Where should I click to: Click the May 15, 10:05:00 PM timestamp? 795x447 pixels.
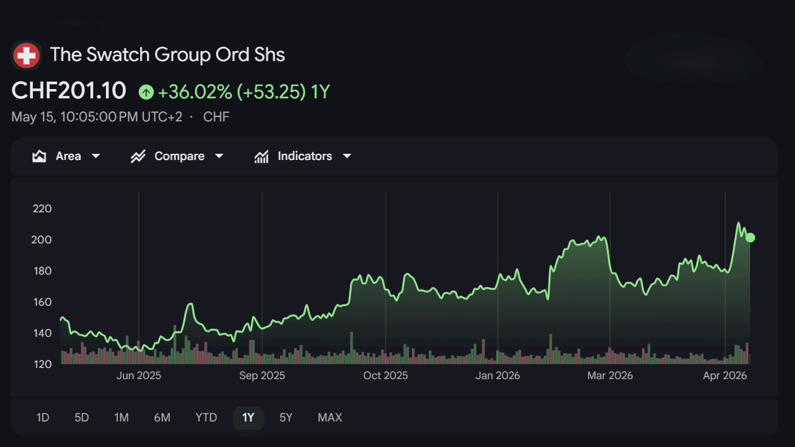coord(97,117)
